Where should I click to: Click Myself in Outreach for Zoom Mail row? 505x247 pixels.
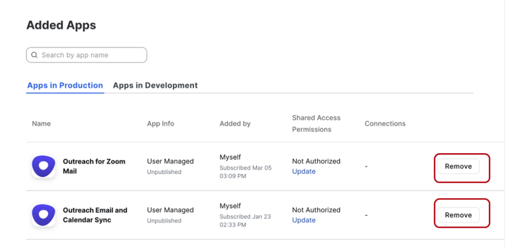coord(230,157)
